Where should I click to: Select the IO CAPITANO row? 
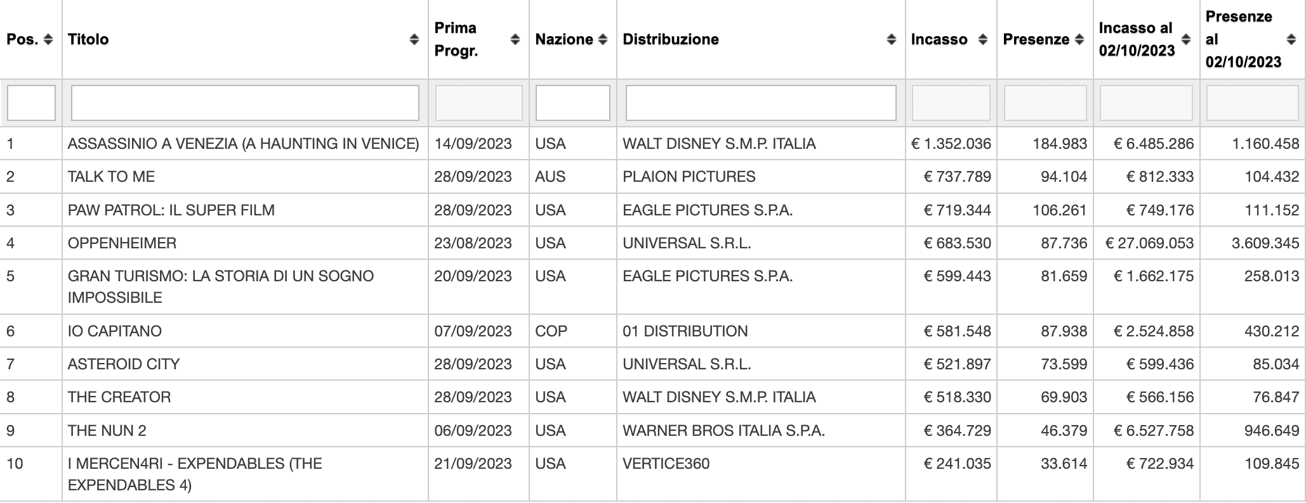[653, 331]
